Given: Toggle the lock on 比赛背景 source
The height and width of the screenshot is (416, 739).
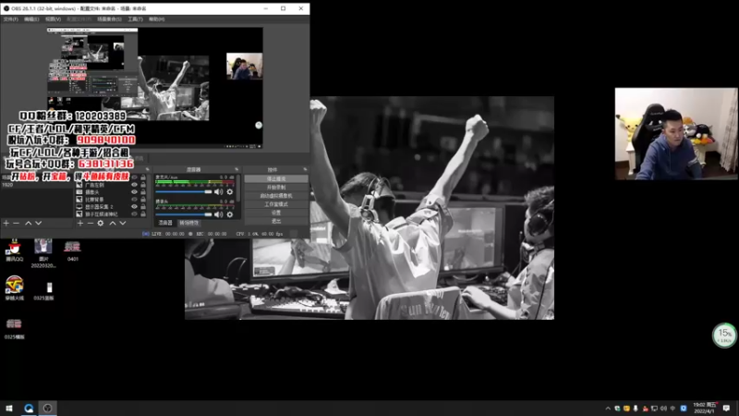Looking at the screenshot, I should (x=143, y=200).
